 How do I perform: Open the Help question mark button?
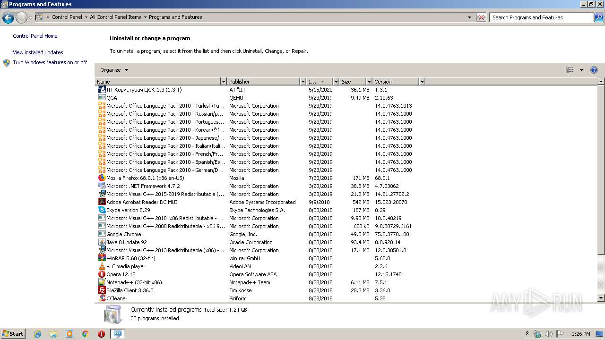(594, 70)
